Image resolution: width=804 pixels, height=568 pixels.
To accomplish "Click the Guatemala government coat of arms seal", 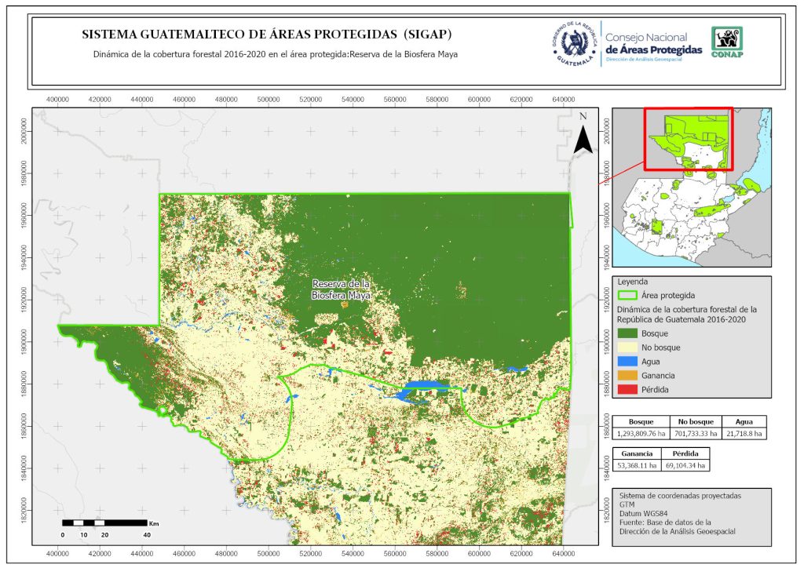I will tap(575, 42).
